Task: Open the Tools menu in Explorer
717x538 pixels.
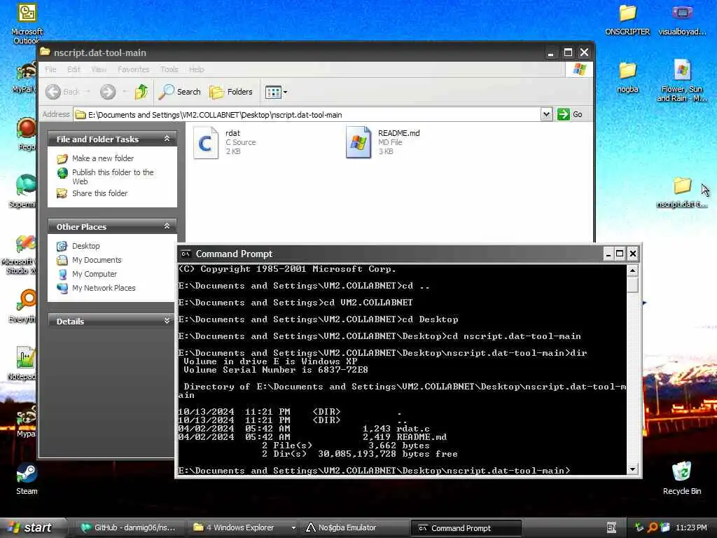Action: tap(169, 69)
